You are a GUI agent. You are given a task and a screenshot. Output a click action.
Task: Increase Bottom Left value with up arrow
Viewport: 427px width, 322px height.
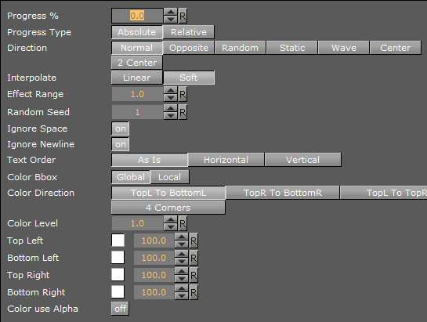(x=182, y=254)
